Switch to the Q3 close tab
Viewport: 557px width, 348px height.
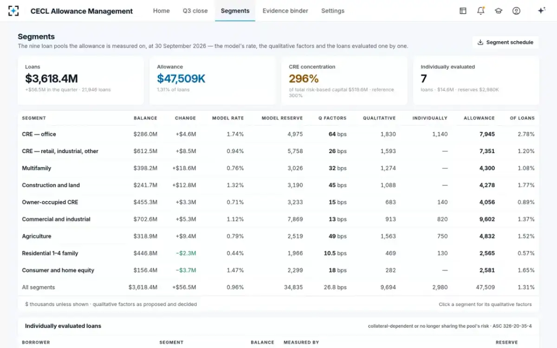point(195,11)
